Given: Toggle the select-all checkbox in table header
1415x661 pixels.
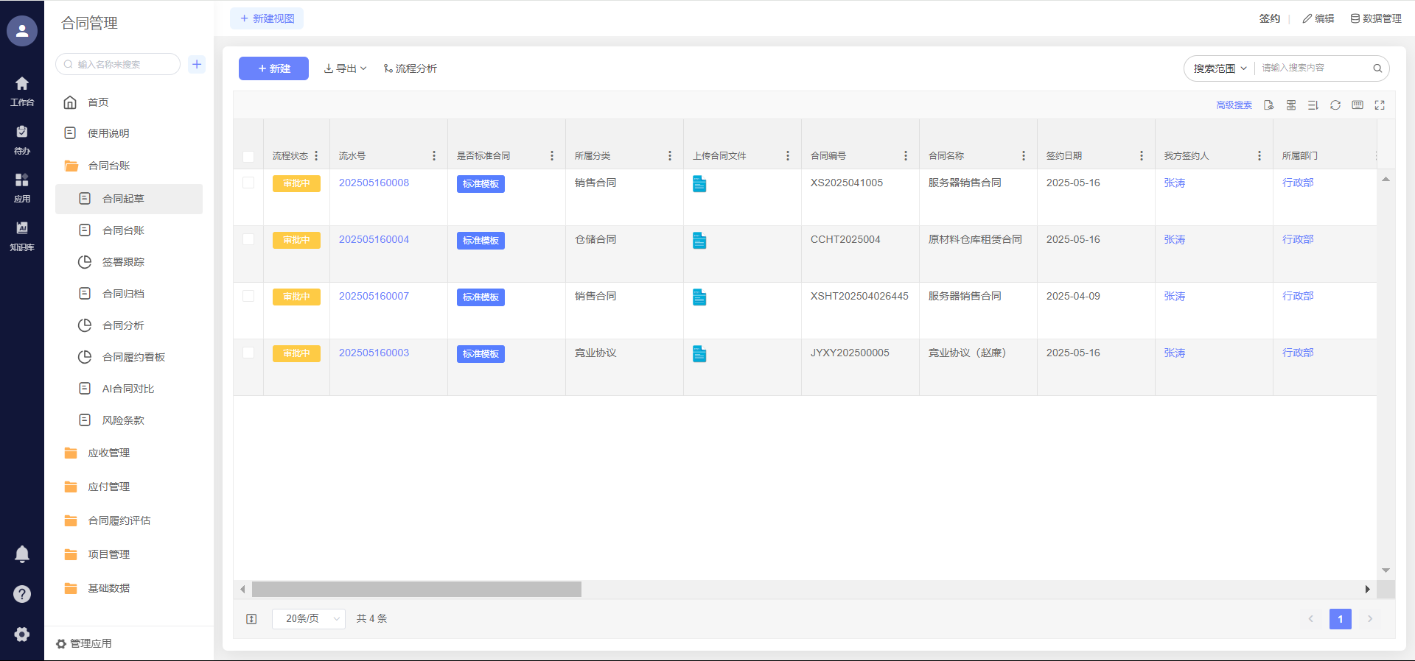Looking at the screenshot, I should coord(248,156).
